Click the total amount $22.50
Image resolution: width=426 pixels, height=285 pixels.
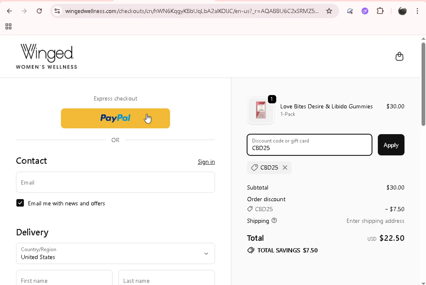click(x=392, y=238)
